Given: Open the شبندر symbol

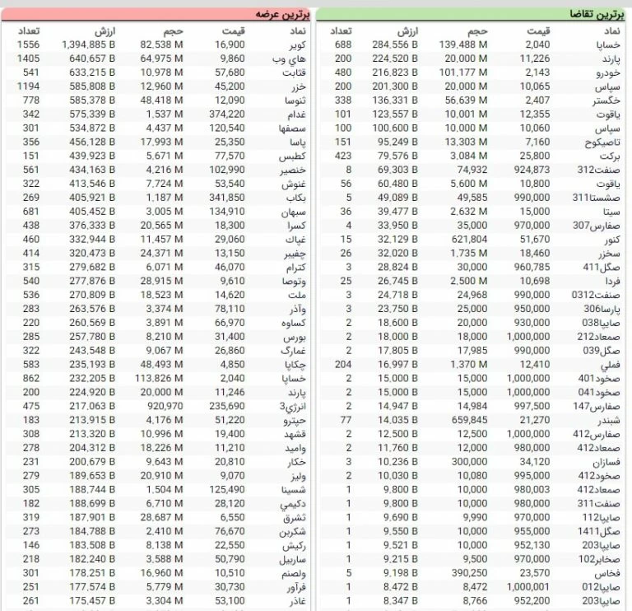Looking at the screenshot, I should click(x=608, y=421).
